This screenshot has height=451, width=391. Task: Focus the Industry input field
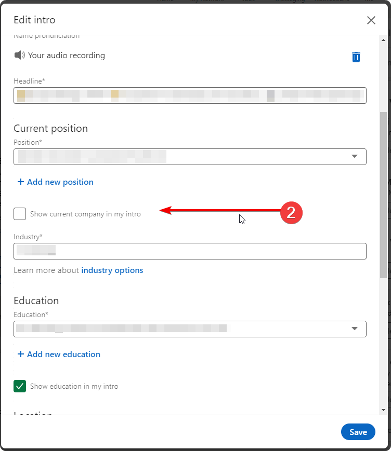pos(190,251)
